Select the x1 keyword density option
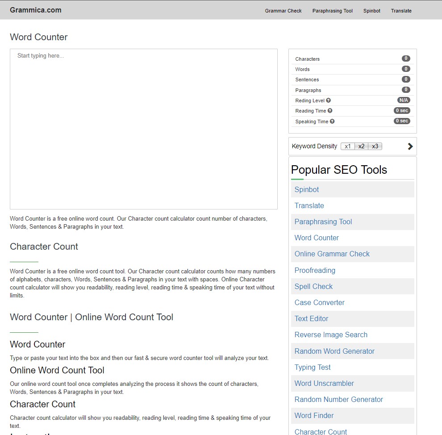The image size is (442, 435). coord(348,146)
